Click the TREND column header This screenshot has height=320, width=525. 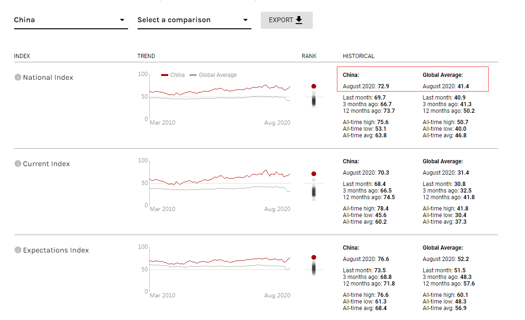click(146, 56)
